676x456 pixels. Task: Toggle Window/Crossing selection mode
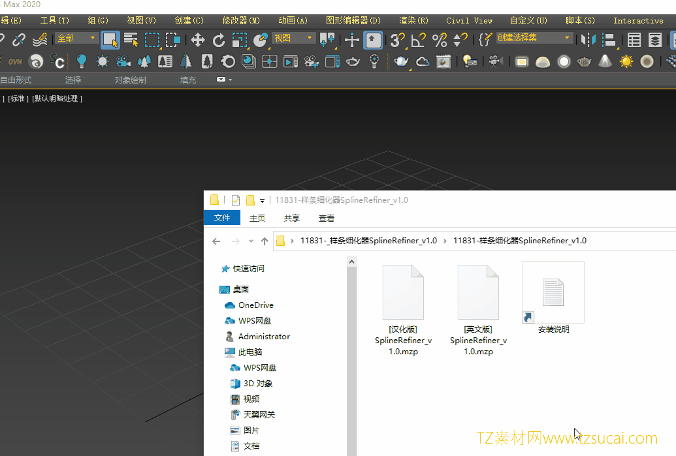[173, 40]
